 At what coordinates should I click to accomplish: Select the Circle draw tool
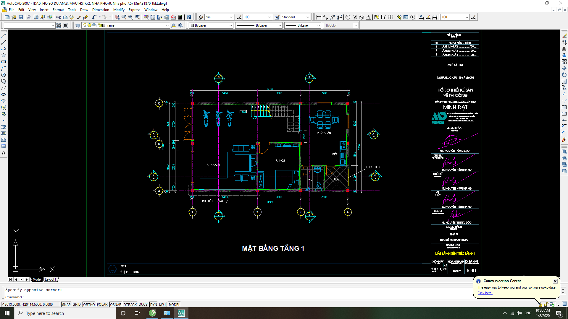4,75
